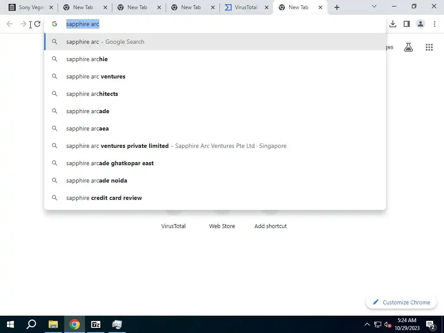Image resolution: width=444 pixels, height=333 pixels.
Task: Open the Windows Start menu
Action: tap(10, 324)
